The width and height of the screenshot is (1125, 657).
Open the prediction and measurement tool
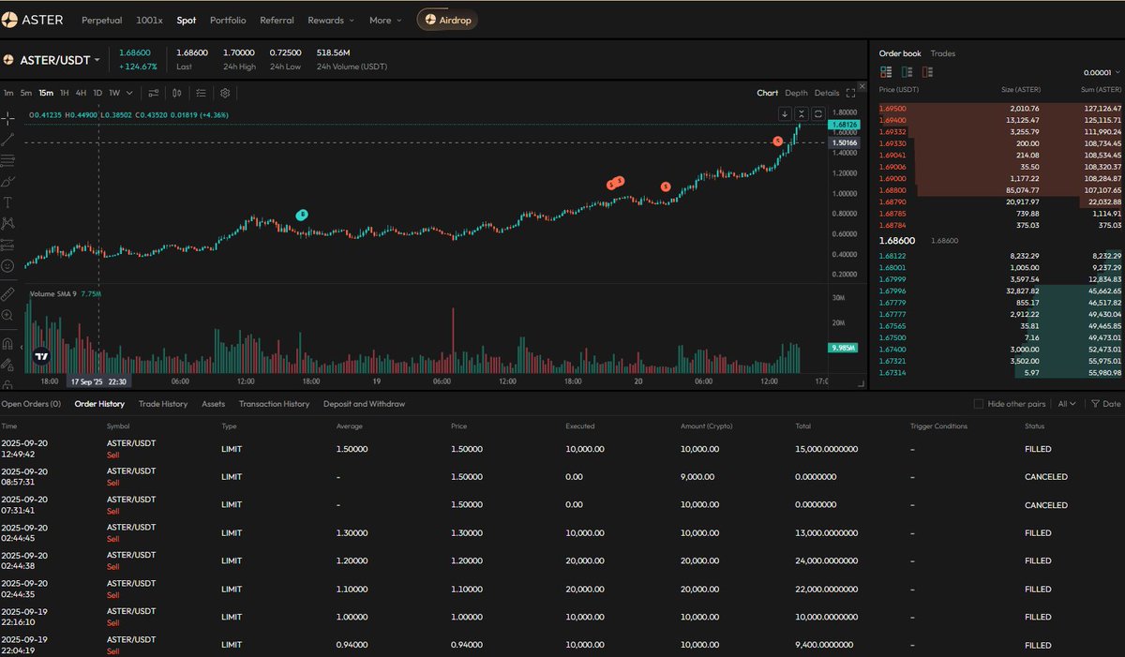tap(8, 245)
